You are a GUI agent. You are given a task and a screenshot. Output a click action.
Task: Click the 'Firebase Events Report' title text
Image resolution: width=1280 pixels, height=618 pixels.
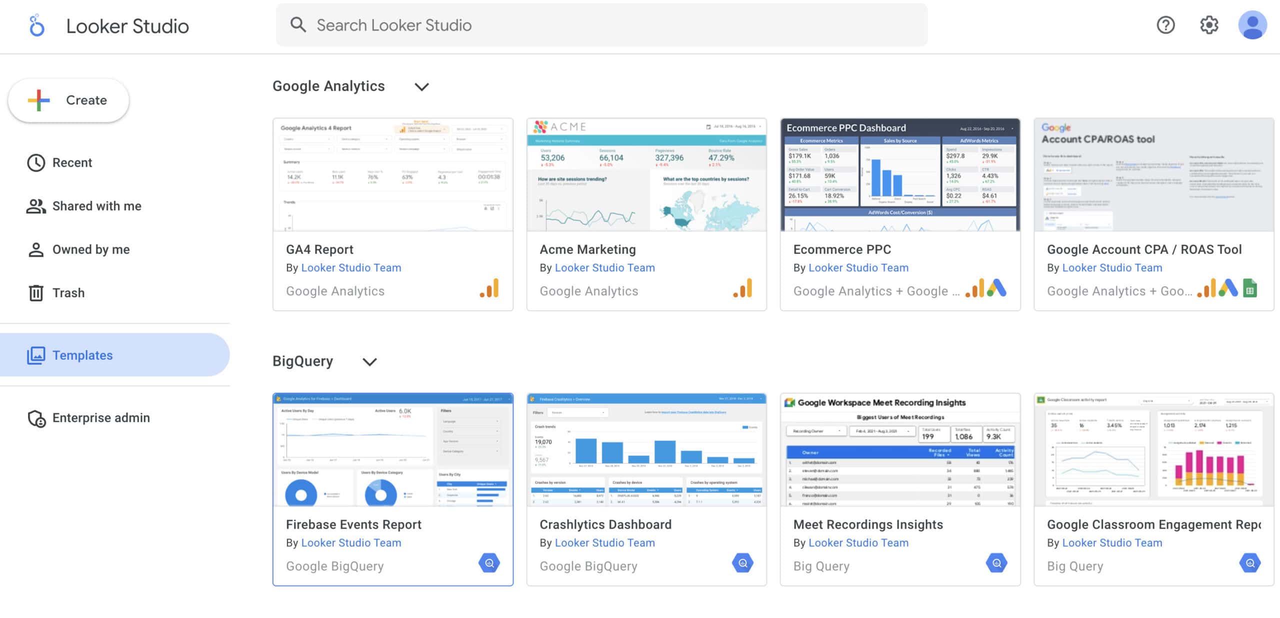pyautogui.click(x=353, y=525)
